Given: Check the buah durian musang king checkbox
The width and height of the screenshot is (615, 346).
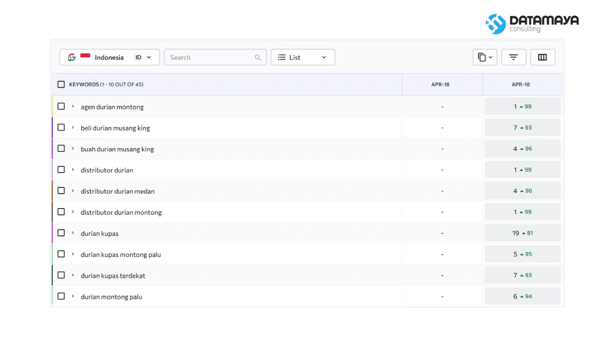Looking at the screenshot, I should pyautogui.click(x=61, y=148).
